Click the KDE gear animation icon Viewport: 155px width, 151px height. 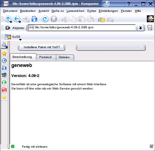[x=150, y=19]
